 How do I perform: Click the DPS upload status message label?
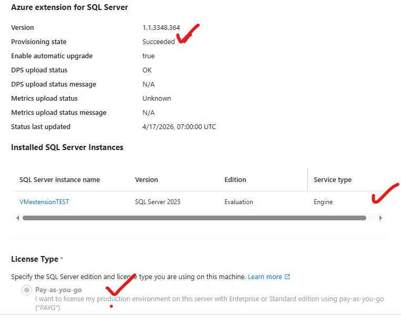tap(54, 84)
